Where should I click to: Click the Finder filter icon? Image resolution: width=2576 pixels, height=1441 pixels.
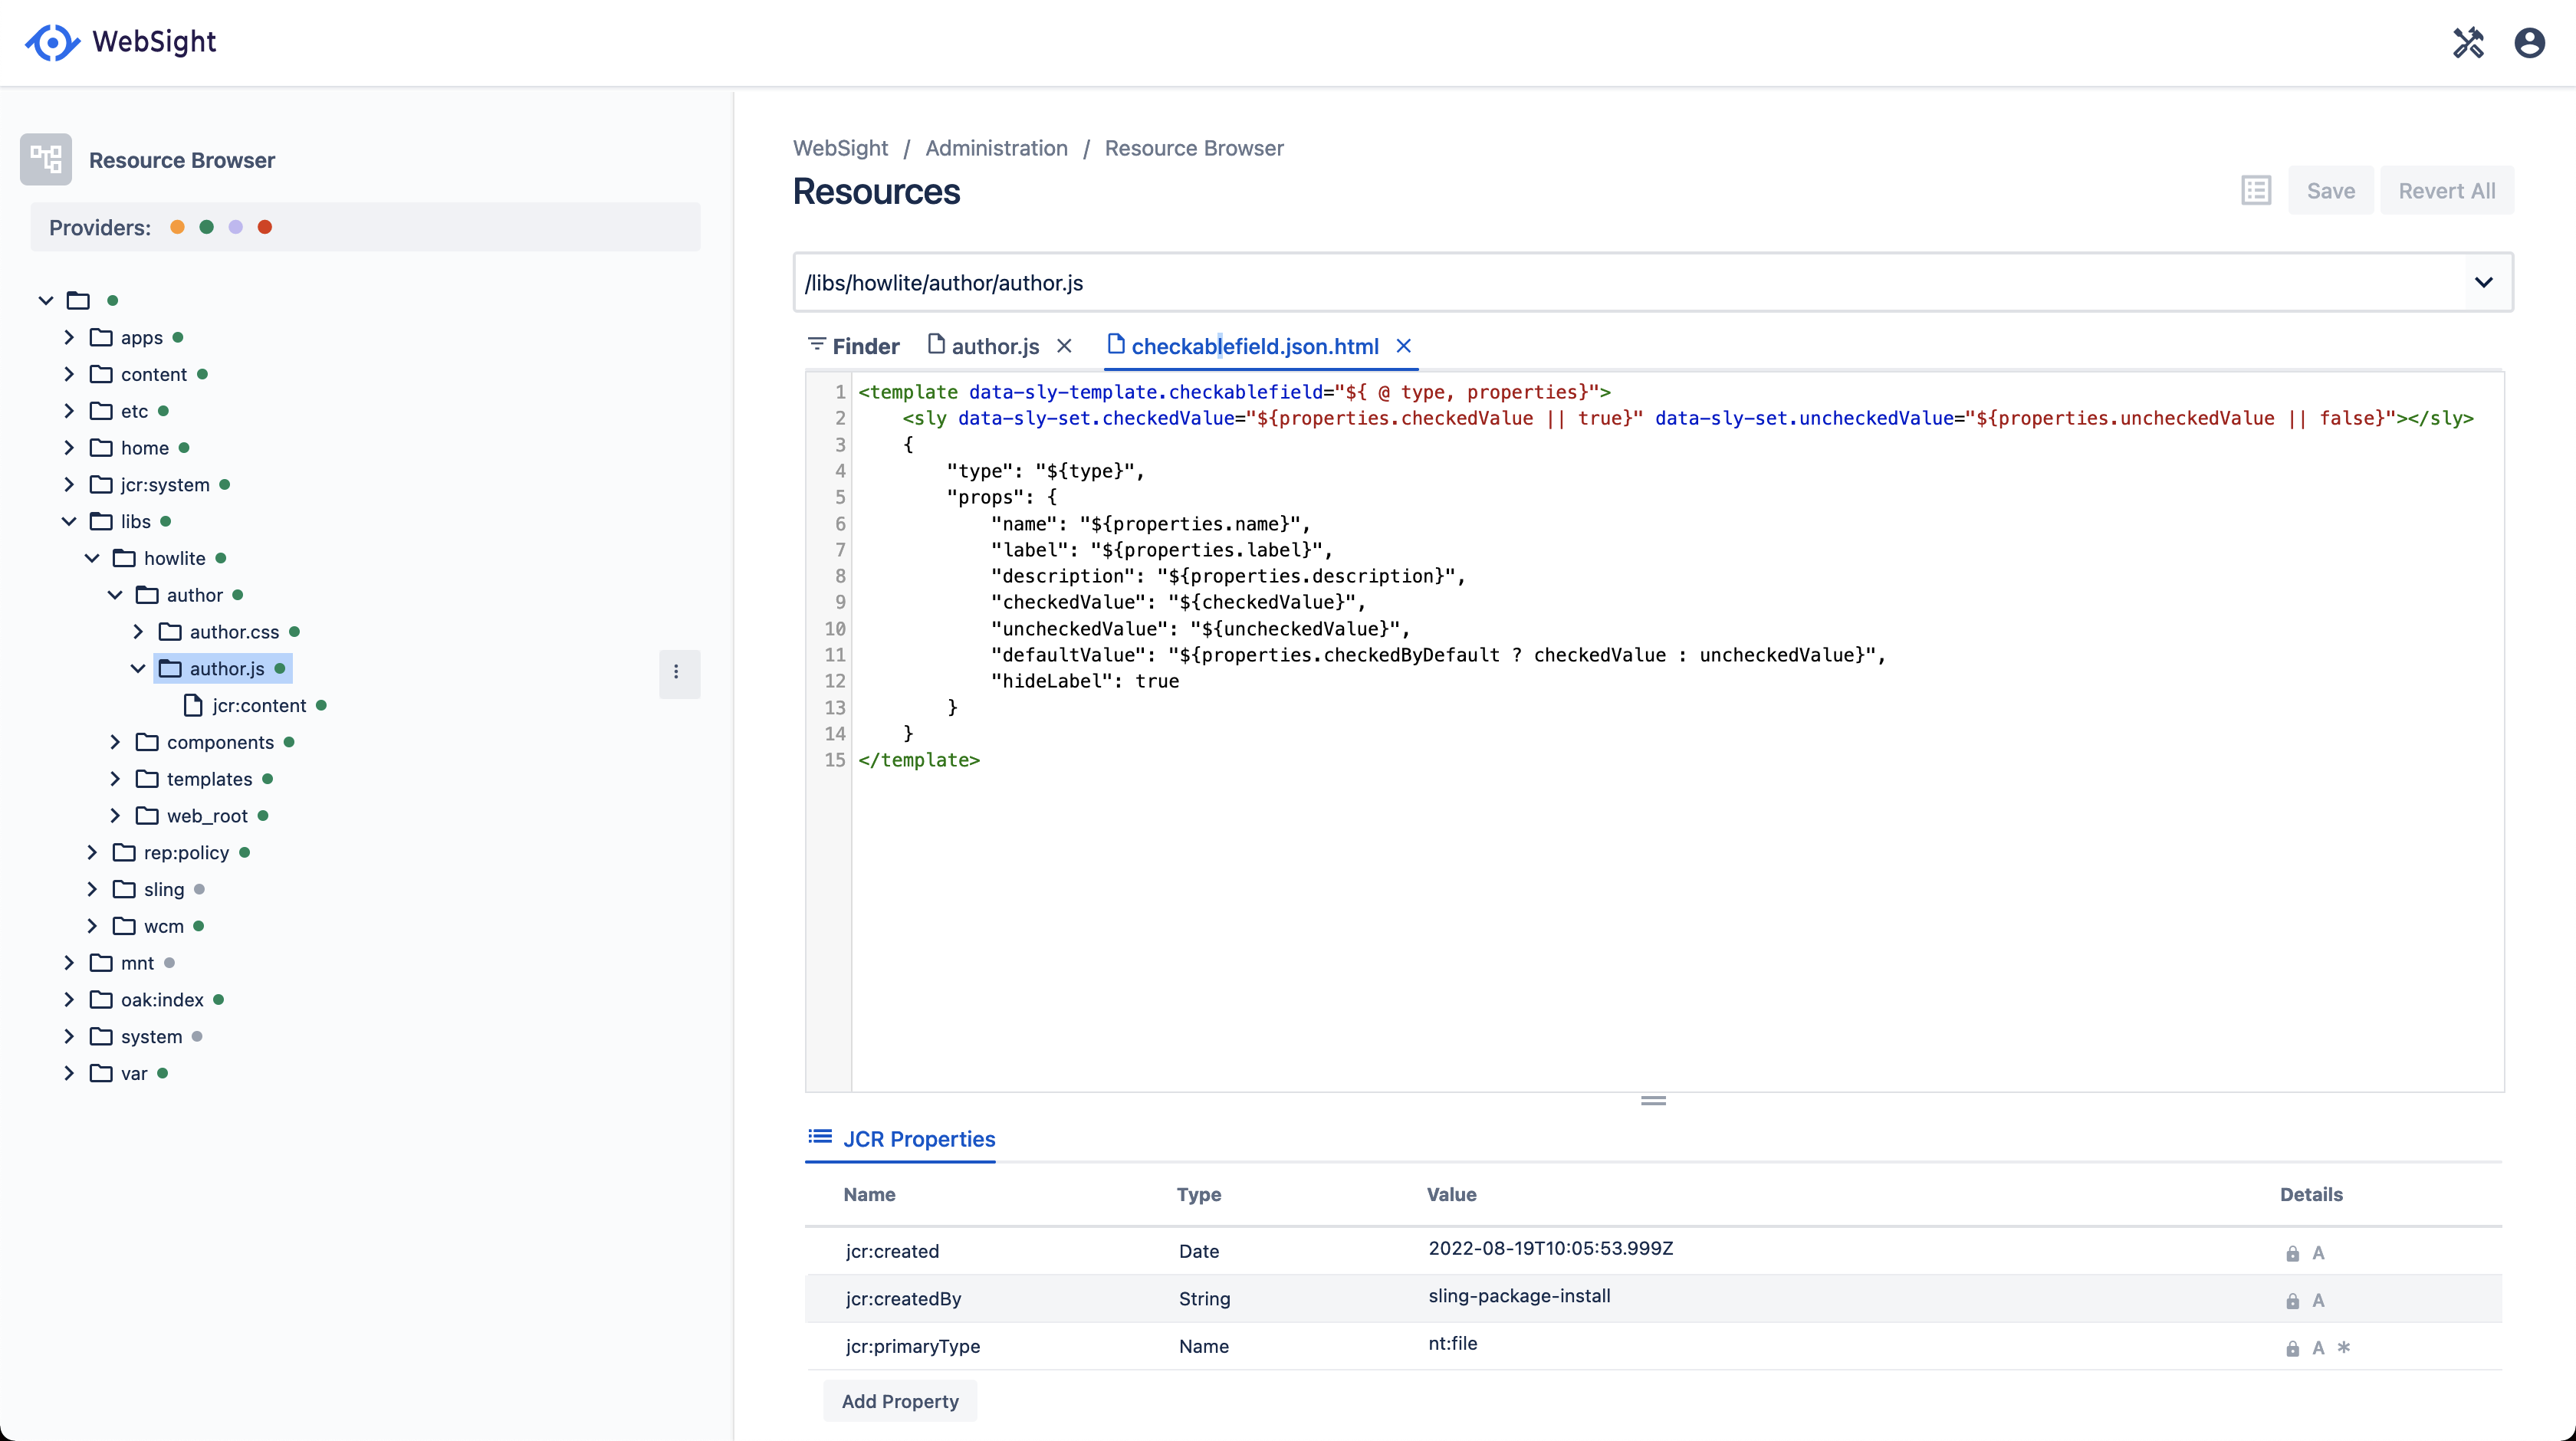pos(816,344)
